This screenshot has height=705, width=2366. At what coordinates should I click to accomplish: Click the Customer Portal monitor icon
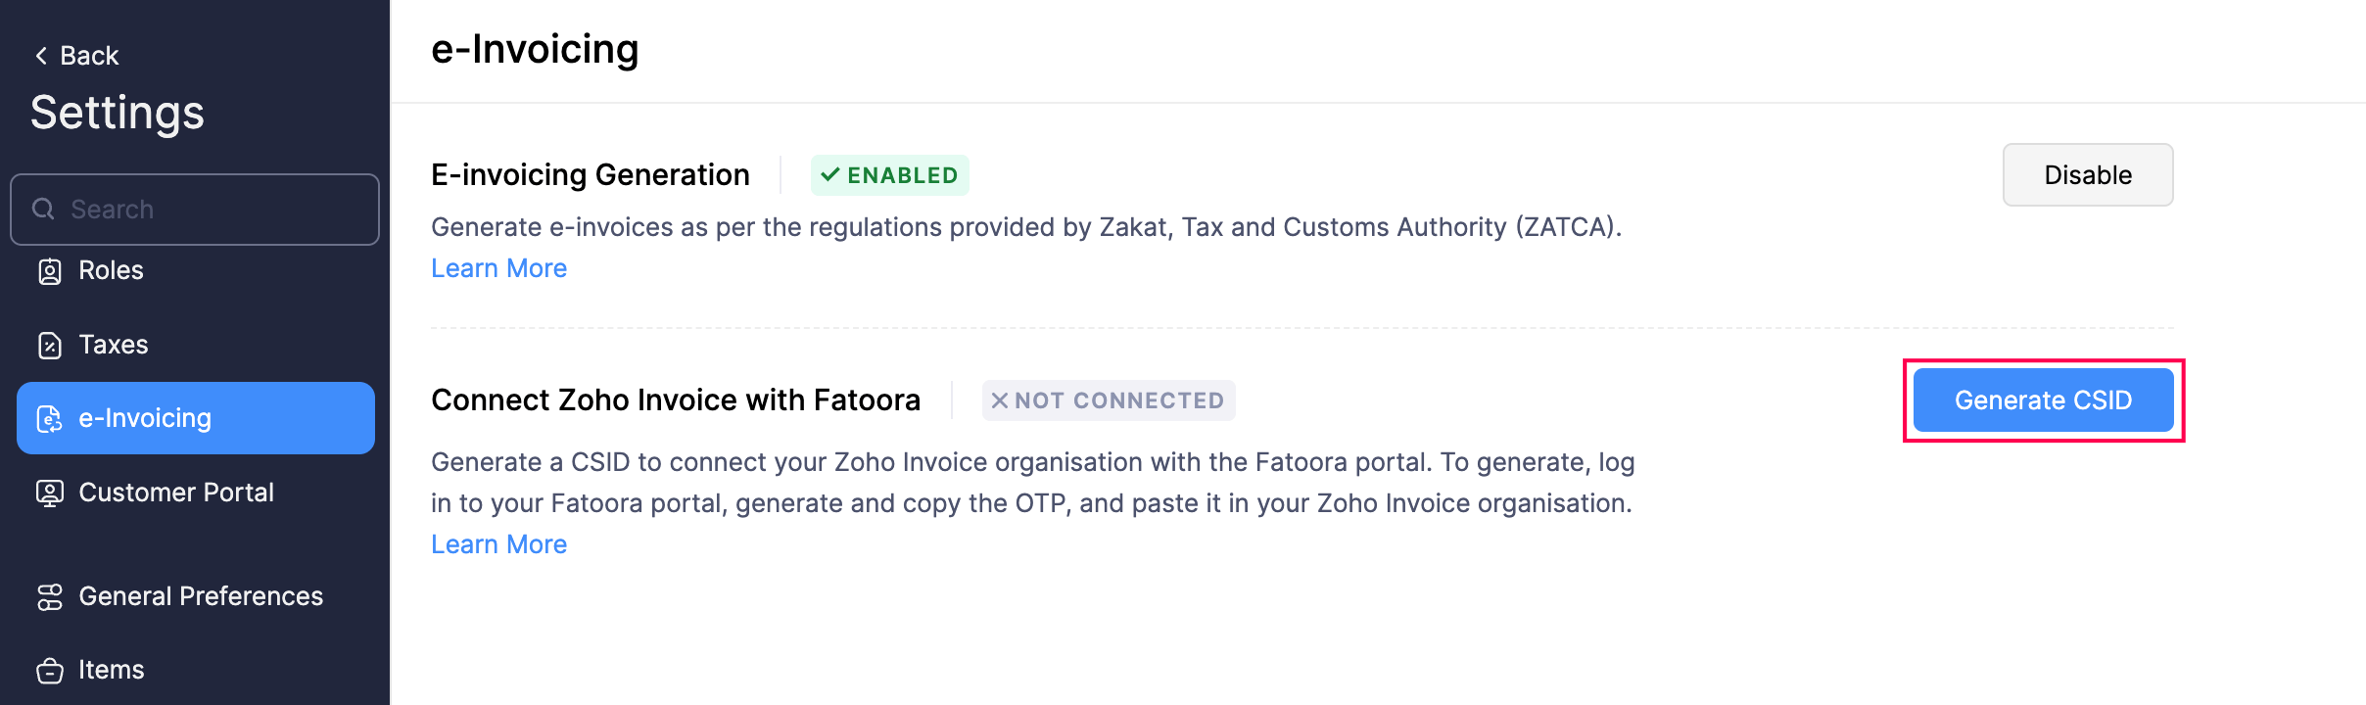50,493
